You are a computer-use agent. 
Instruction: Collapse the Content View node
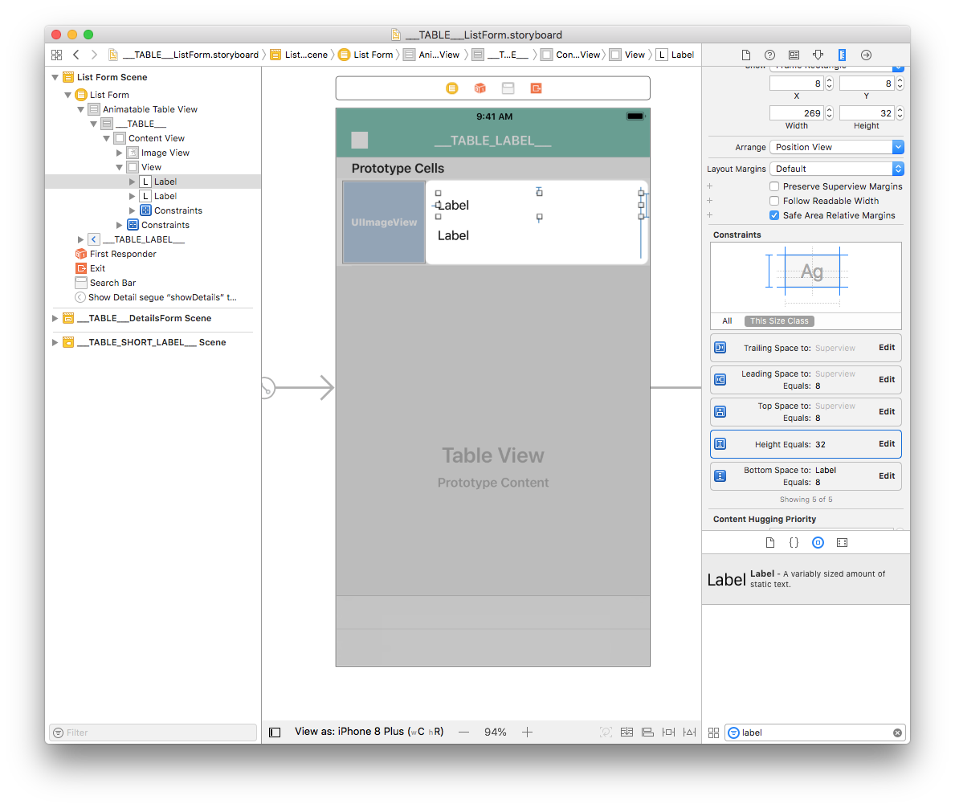(x=107, y=138)
